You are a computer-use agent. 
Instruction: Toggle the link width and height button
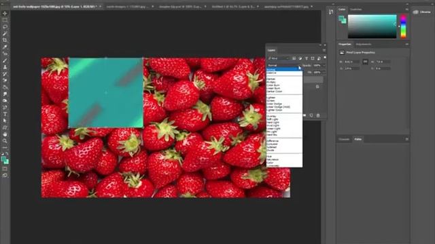point(365,62)
